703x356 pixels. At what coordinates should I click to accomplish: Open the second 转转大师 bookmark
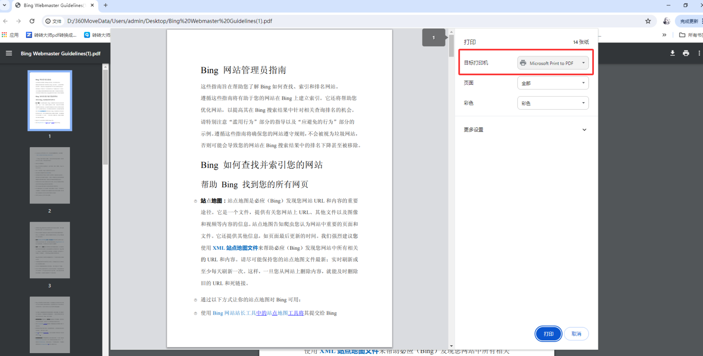(97, 35)
